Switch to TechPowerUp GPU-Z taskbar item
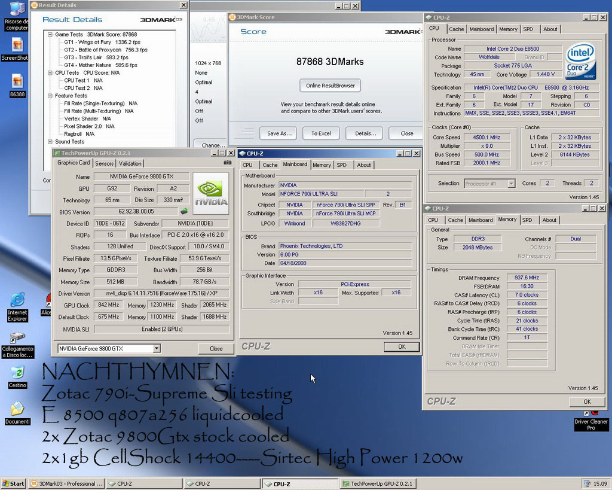Screen dimensions: 612x490 click(378, 484)
